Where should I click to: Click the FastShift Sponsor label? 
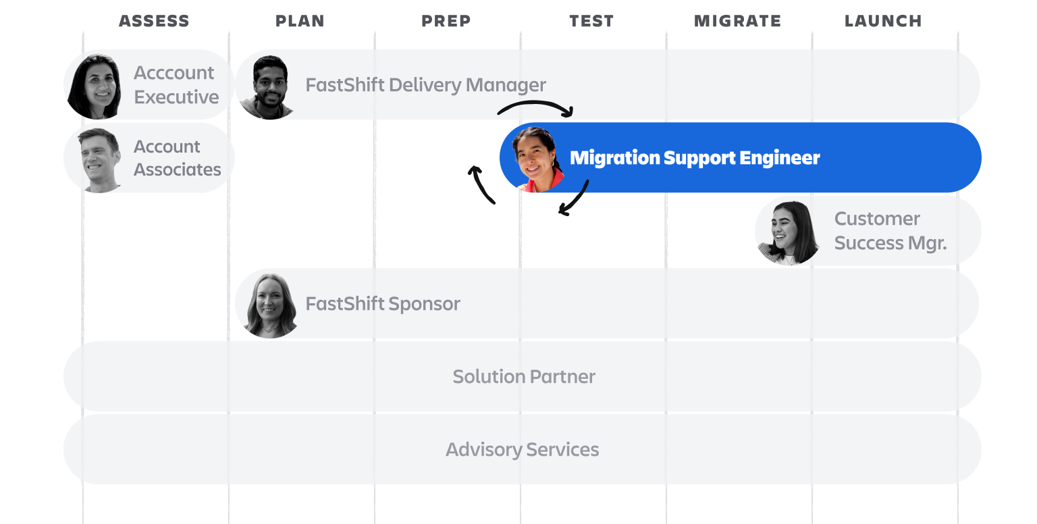(383, 304)
